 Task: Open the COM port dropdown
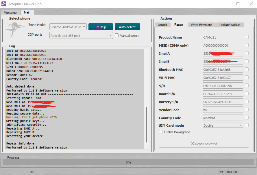(81, 35)
